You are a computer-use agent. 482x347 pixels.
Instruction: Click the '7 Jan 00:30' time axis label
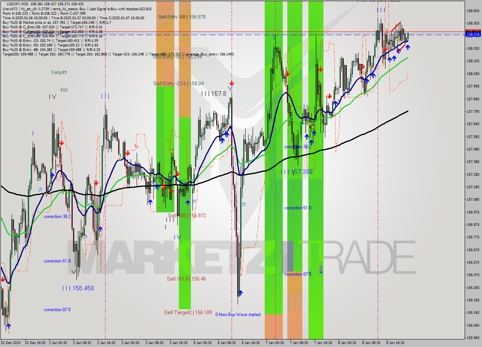point(275,343)
